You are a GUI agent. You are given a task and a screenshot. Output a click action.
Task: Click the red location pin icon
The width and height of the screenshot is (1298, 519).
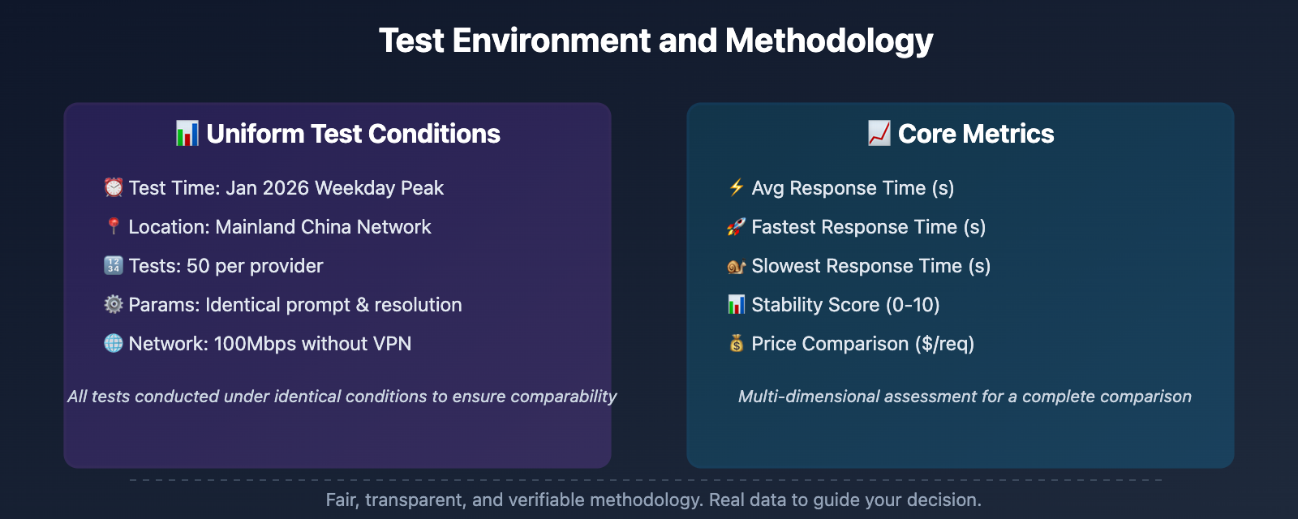point(114,227)
